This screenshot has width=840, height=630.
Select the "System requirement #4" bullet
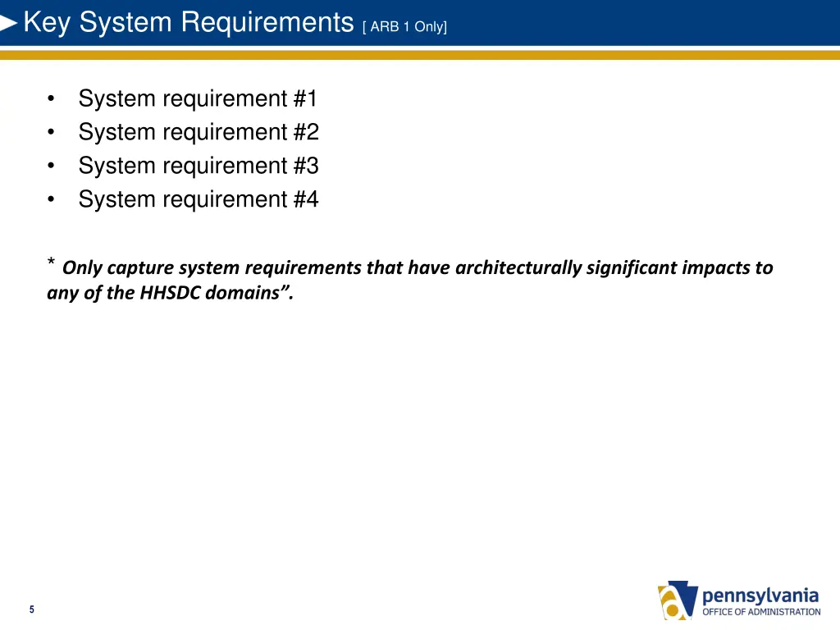pos(199,200)
